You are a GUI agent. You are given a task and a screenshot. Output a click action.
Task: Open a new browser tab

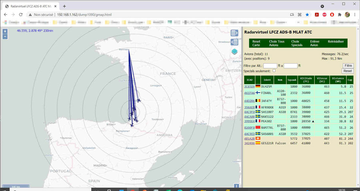64,6
